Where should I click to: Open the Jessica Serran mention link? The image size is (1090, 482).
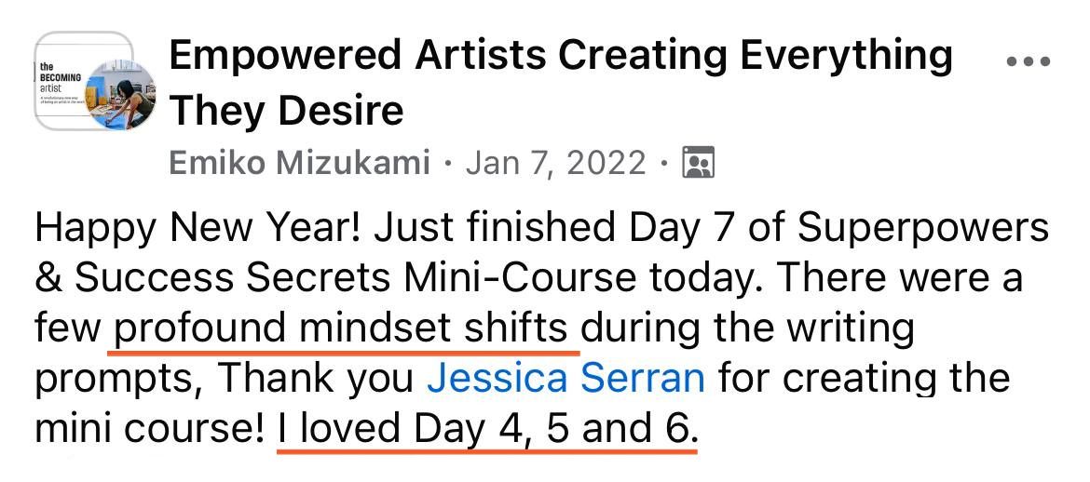(x=565, y=378)
